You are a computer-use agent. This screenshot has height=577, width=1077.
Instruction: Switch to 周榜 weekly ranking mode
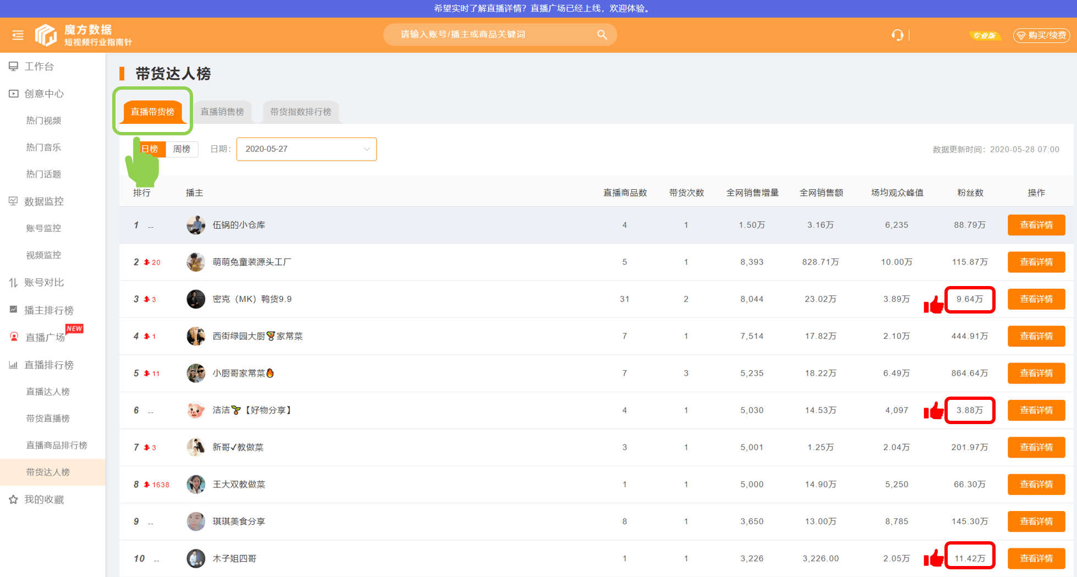pyautogui.click(x=182, y=149)
